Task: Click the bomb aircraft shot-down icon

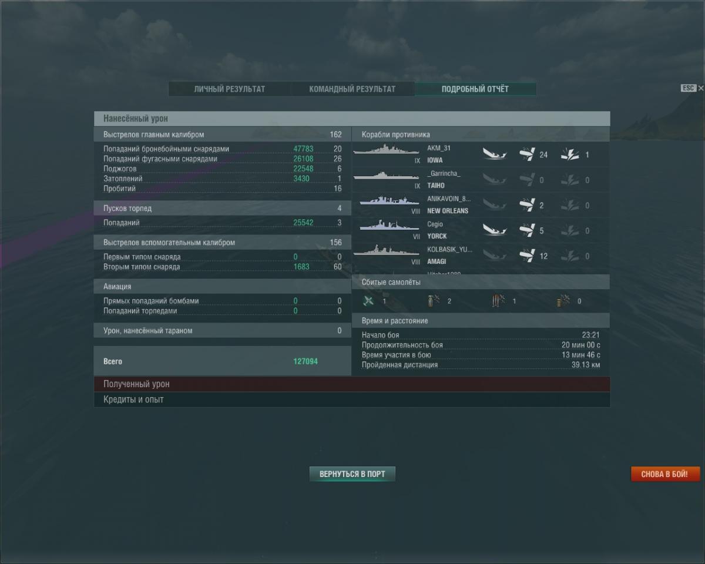Action: [434, 301]
